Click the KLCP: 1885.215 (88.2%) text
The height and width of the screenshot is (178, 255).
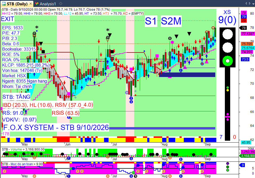point(26,65)
